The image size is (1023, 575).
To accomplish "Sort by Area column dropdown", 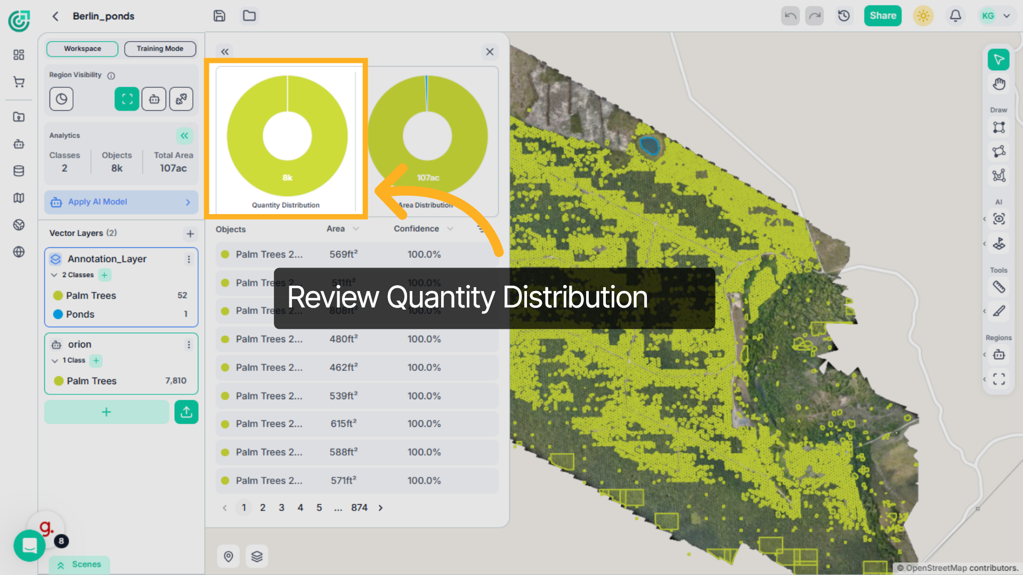I will pyautogui.click(x=356, y=229).
